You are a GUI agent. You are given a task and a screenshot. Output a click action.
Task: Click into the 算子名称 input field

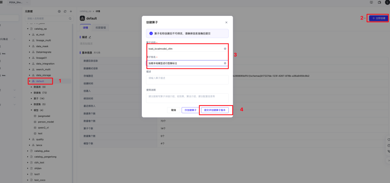tap(187, 49)
